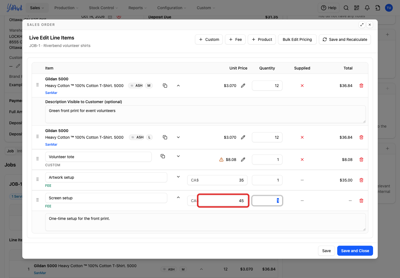This screenshot has height=278, width=400.
Task: Duplicate the Volunteer tote custom line
Action: pos(163,156)
